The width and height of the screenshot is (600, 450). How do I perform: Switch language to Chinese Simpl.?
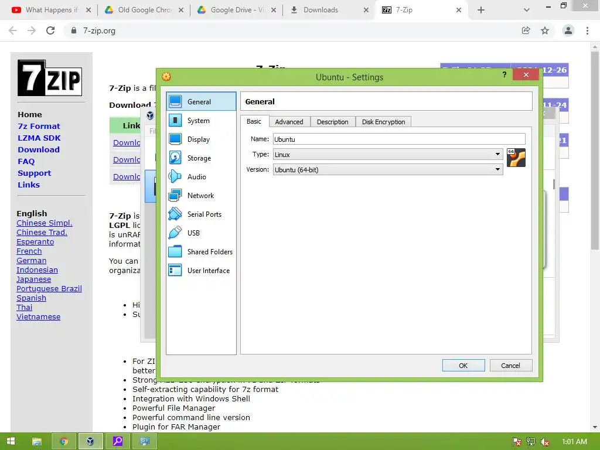click(45, 223)
